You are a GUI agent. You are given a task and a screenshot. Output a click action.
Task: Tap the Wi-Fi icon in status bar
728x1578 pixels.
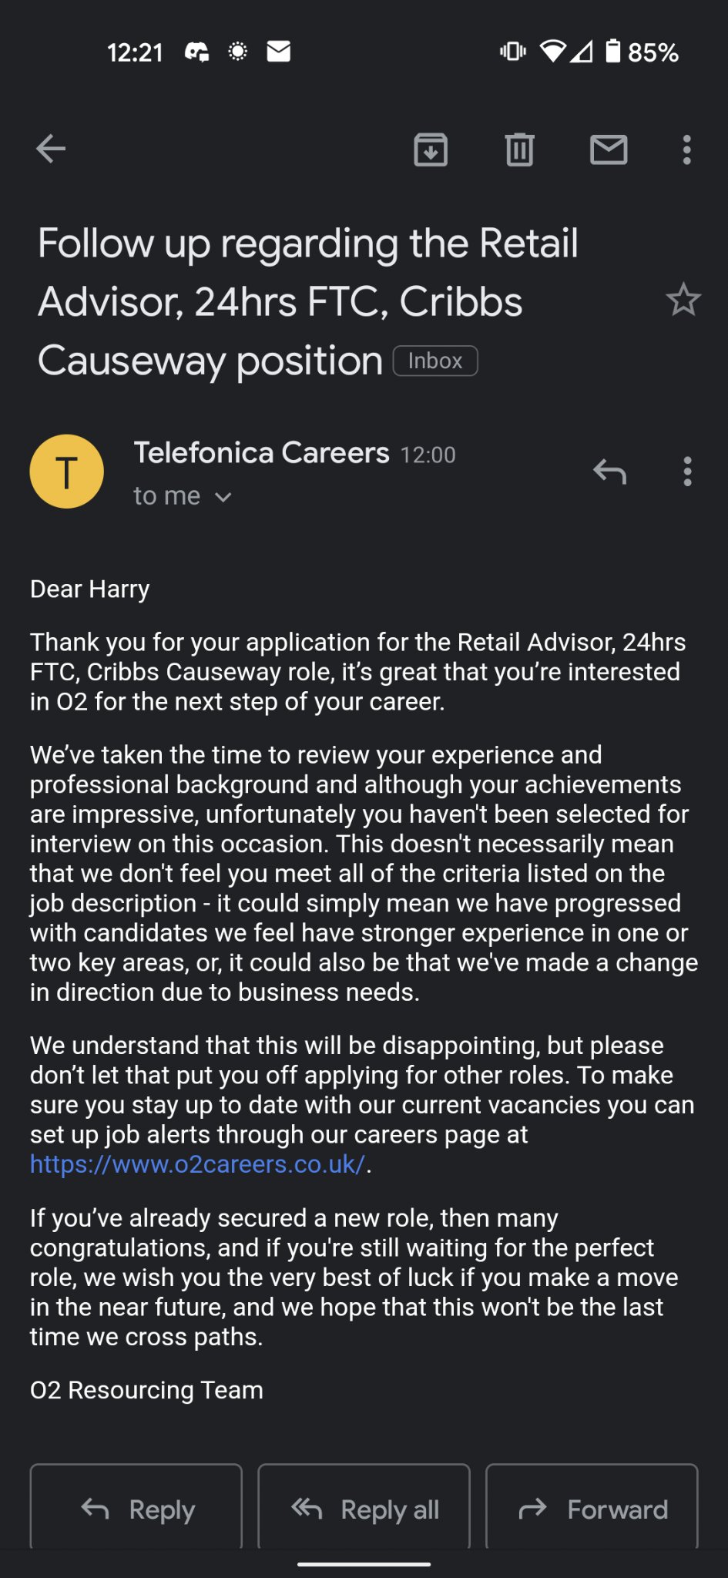[552, 52]
